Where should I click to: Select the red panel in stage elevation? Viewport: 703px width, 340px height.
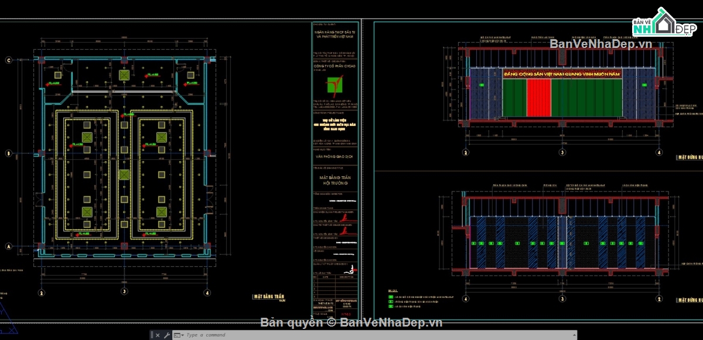(539, 98)
